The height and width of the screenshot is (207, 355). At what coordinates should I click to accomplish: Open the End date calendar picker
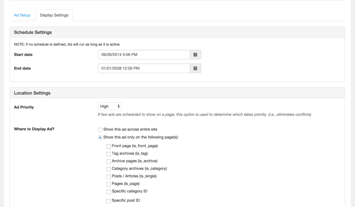pyautogui.click(x=195, y=68)
